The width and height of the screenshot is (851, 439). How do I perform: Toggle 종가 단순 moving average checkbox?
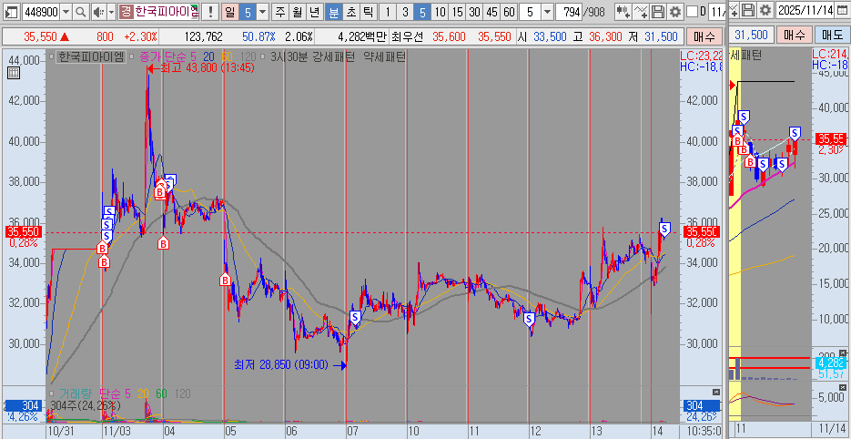(x=132, y=56)
